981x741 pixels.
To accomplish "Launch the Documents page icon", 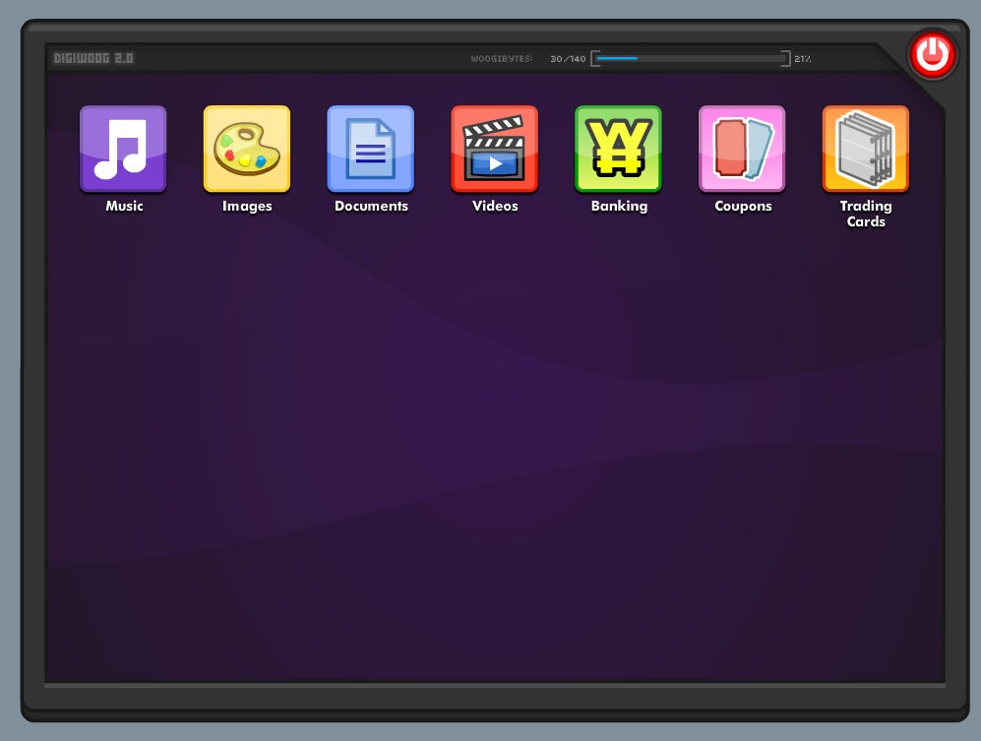I will point(371,149).
